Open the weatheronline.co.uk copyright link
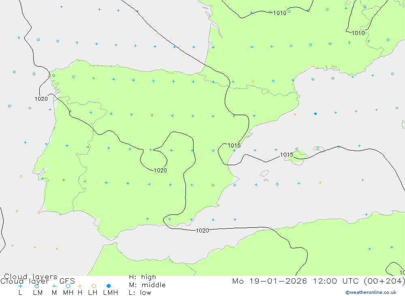The image size is (405, 296). pos(371,292)
